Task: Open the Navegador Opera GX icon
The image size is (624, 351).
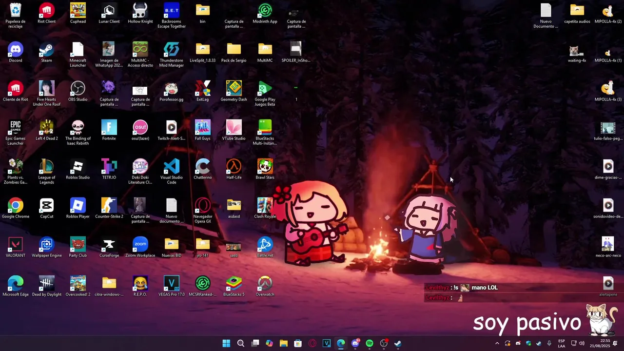Action: coord(203,211)
